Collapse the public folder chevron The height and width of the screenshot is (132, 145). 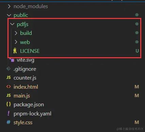pyautogui.click(x=9, y=15)
